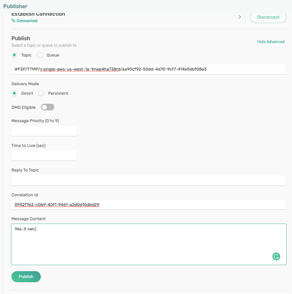Select the Topic radio button
Image resolution: width=292 pixels, height=294 pixels.
(x=14, y=55)
